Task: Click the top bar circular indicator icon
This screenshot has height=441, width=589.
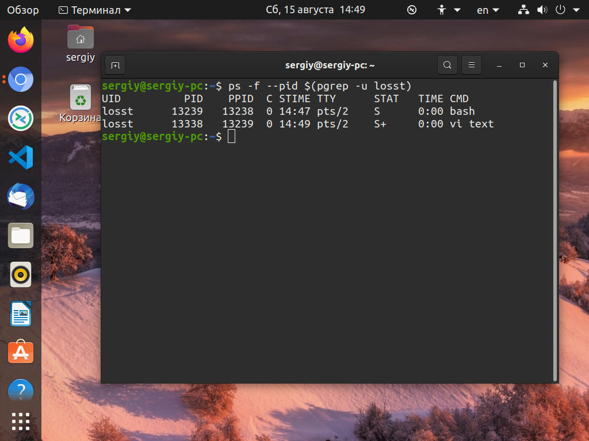Action: point(412,10)
